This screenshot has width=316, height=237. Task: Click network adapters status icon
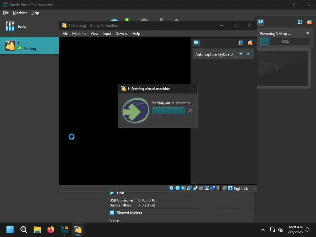coord(189,188)
